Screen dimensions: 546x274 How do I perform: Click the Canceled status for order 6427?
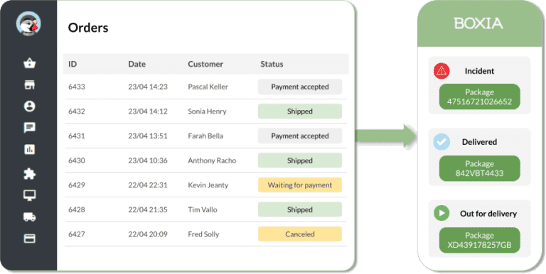[300, 234]
